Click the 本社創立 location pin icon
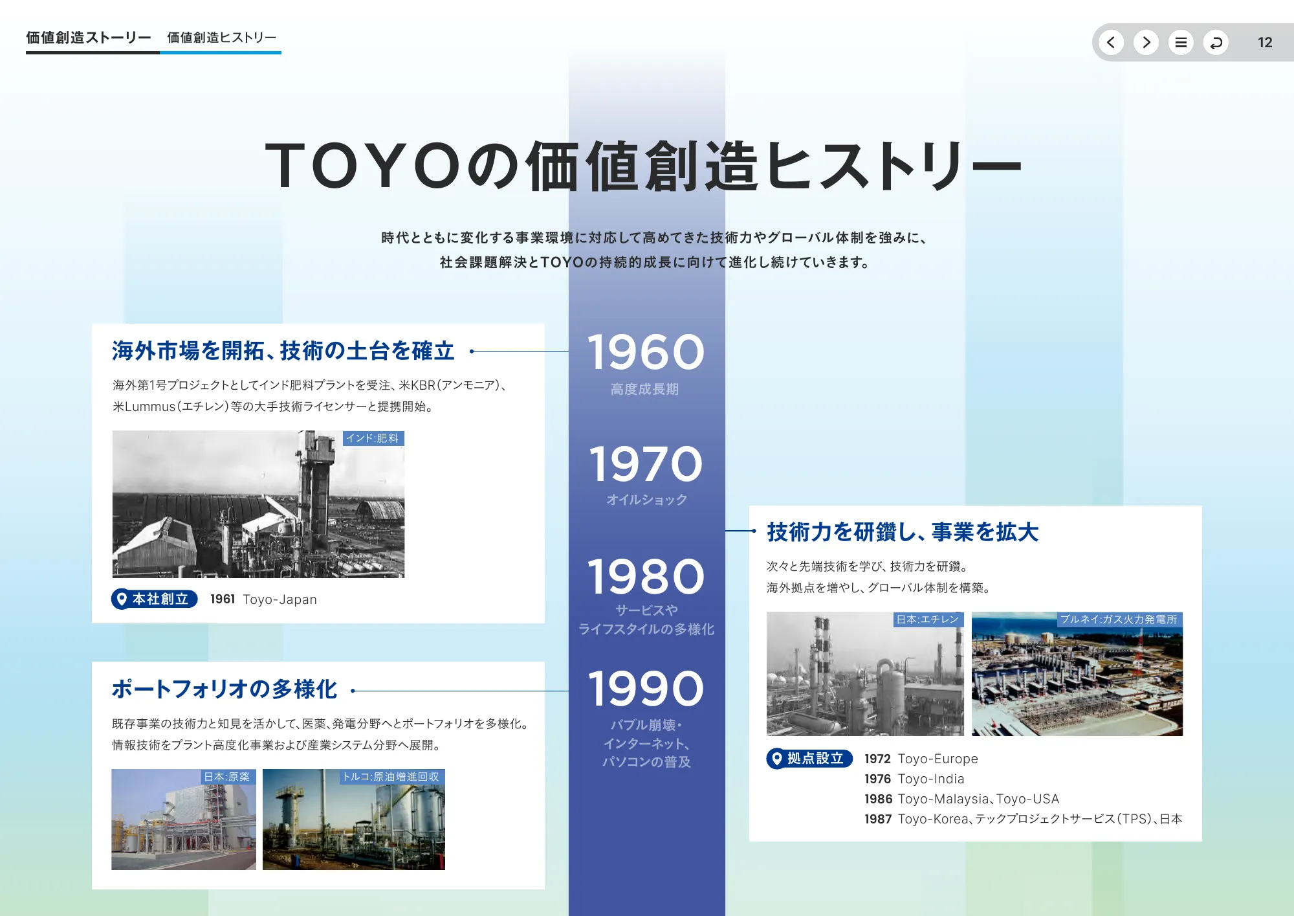Screen dimensions: 1294x916 123,599
